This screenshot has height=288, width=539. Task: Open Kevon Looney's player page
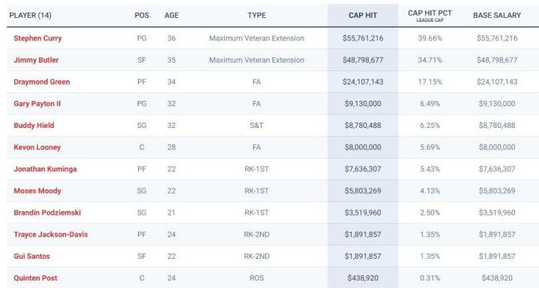[37, 147]
